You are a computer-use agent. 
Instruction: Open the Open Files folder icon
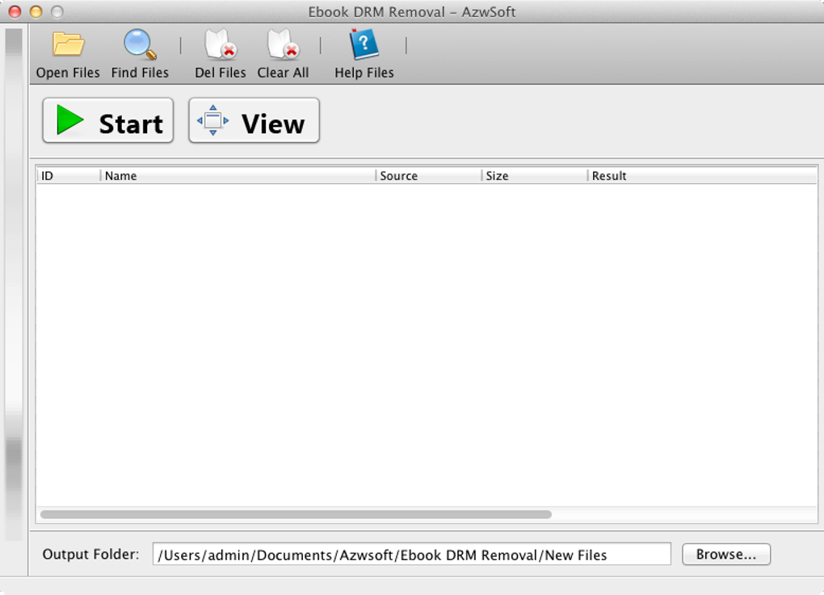(x=69, y=44)
